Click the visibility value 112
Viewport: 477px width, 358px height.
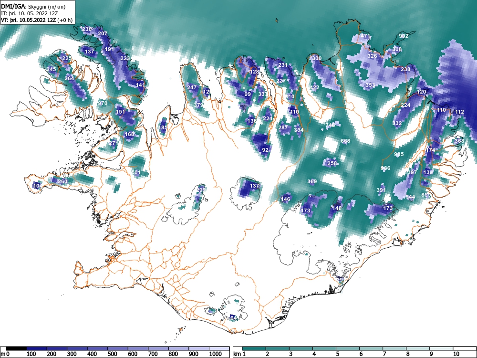pos(459,112)
